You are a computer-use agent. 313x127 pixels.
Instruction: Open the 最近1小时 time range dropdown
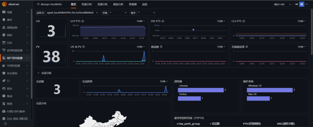click(x=283, y=4)
